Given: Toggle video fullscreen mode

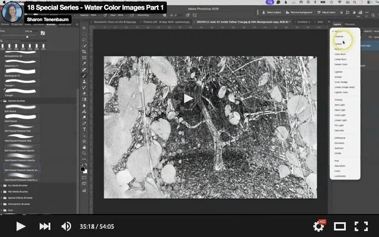Looking at the screenshot, I should 361,226.
